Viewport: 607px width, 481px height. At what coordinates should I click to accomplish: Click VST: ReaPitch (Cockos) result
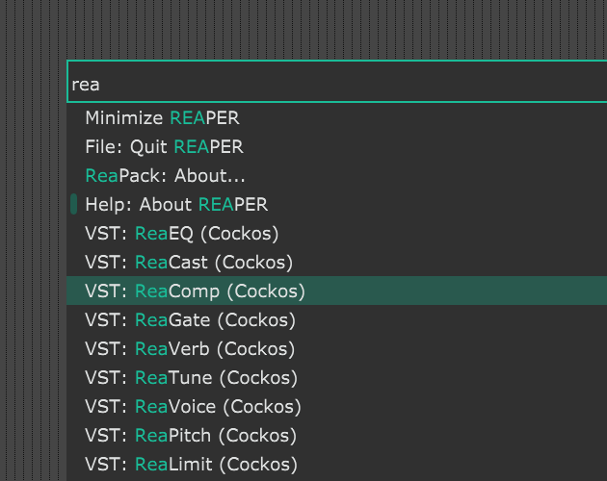tap(191, 436)
